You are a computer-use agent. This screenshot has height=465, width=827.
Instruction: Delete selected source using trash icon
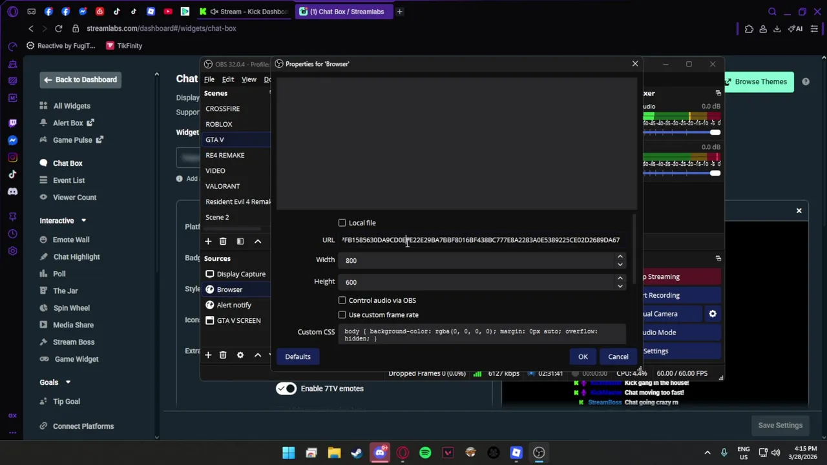[223, 355]
